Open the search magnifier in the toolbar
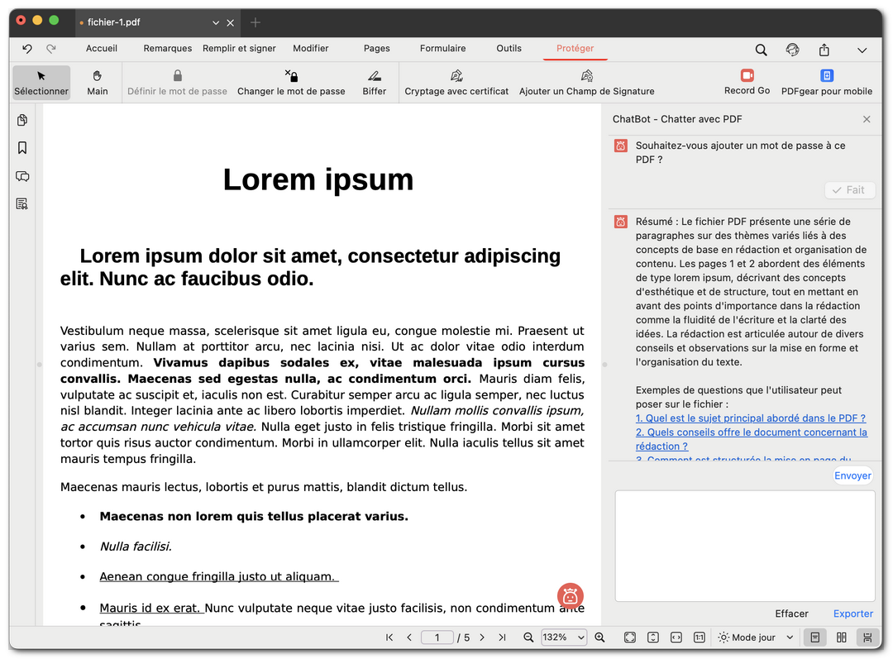The height and width of the screenshot is (659, 893). 761,50
